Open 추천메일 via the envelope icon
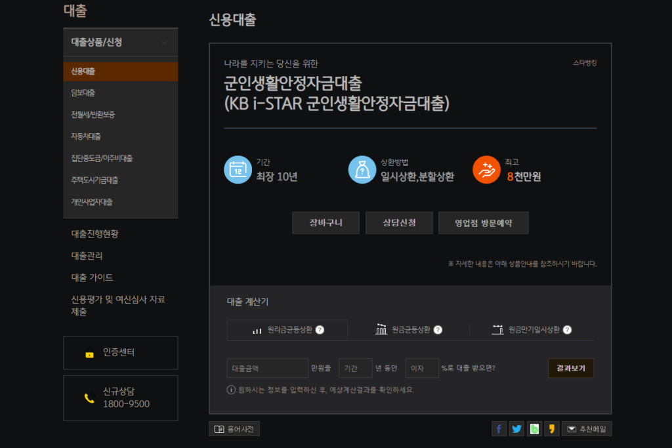672x448 pixels. coord(587,428)
